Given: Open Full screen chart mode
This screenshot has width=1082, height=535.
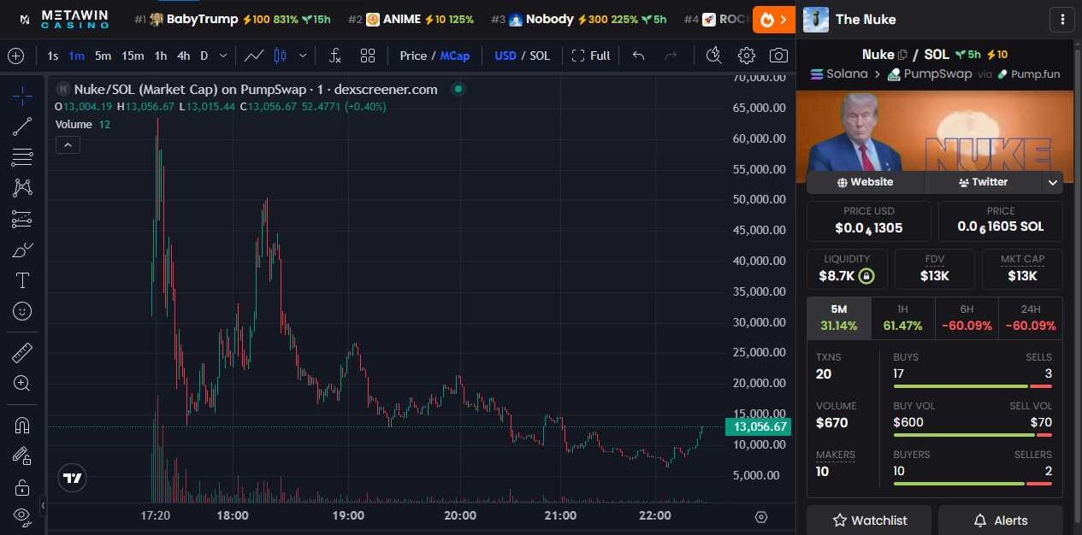Looking at the screenshot, I should click(x=591, y=56).
